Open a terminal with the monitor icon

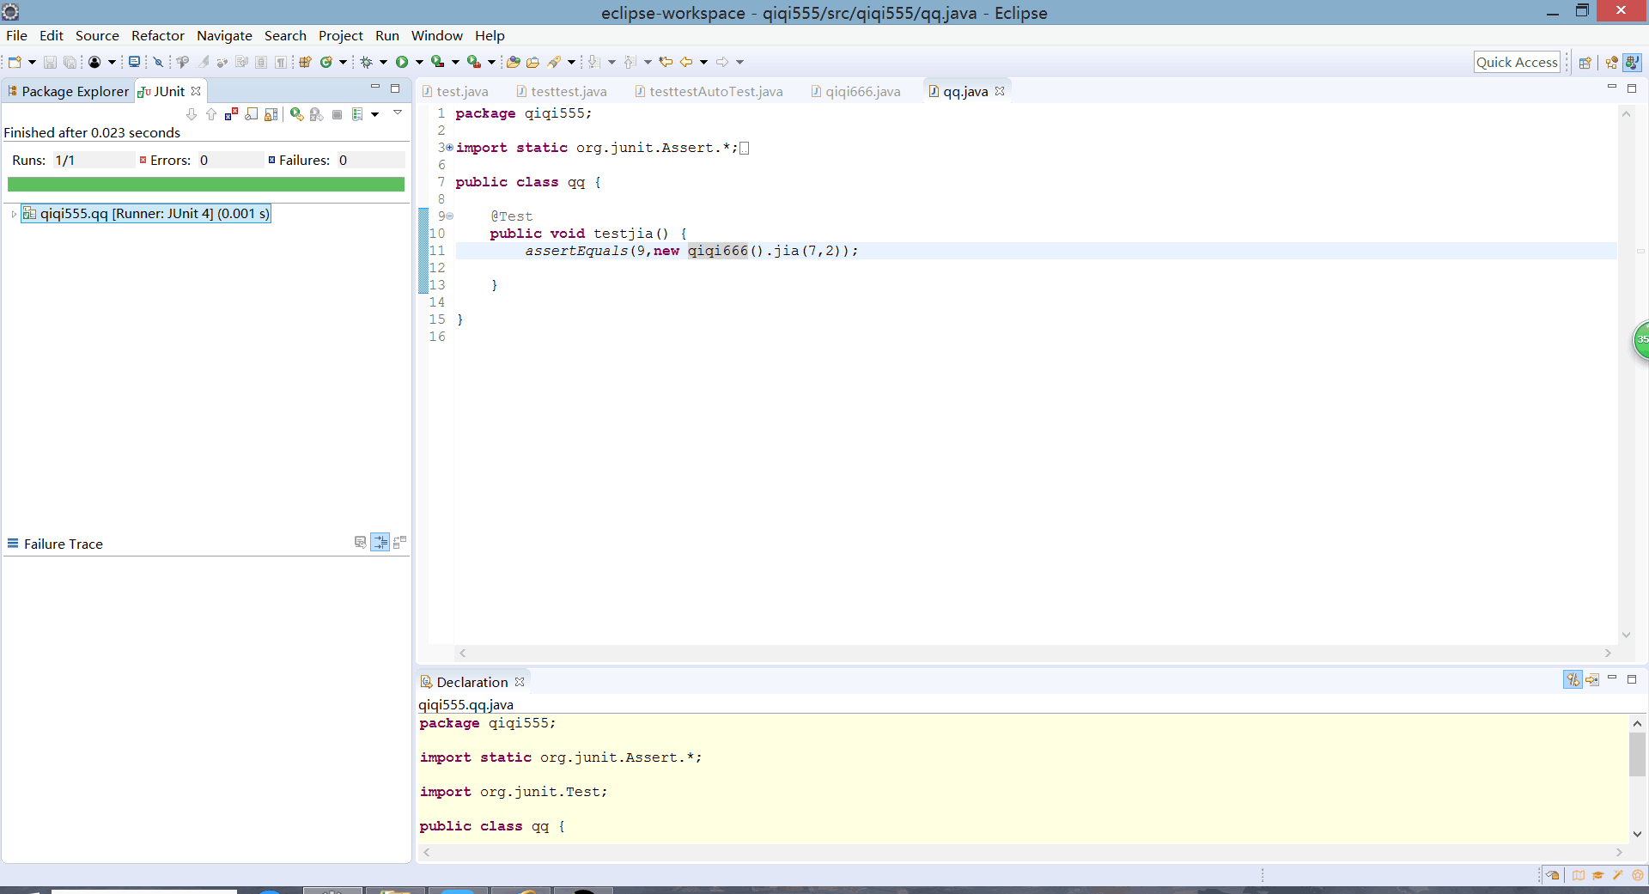click(x=134, y=62)
